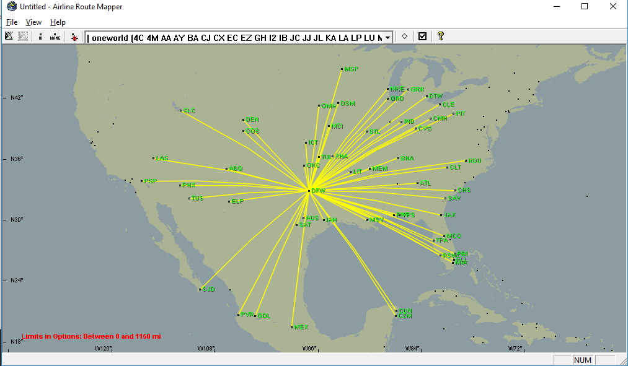Screen dimensions: 628x366
Task: Toggle the checkmark options toolbar button
Action: 423,37
